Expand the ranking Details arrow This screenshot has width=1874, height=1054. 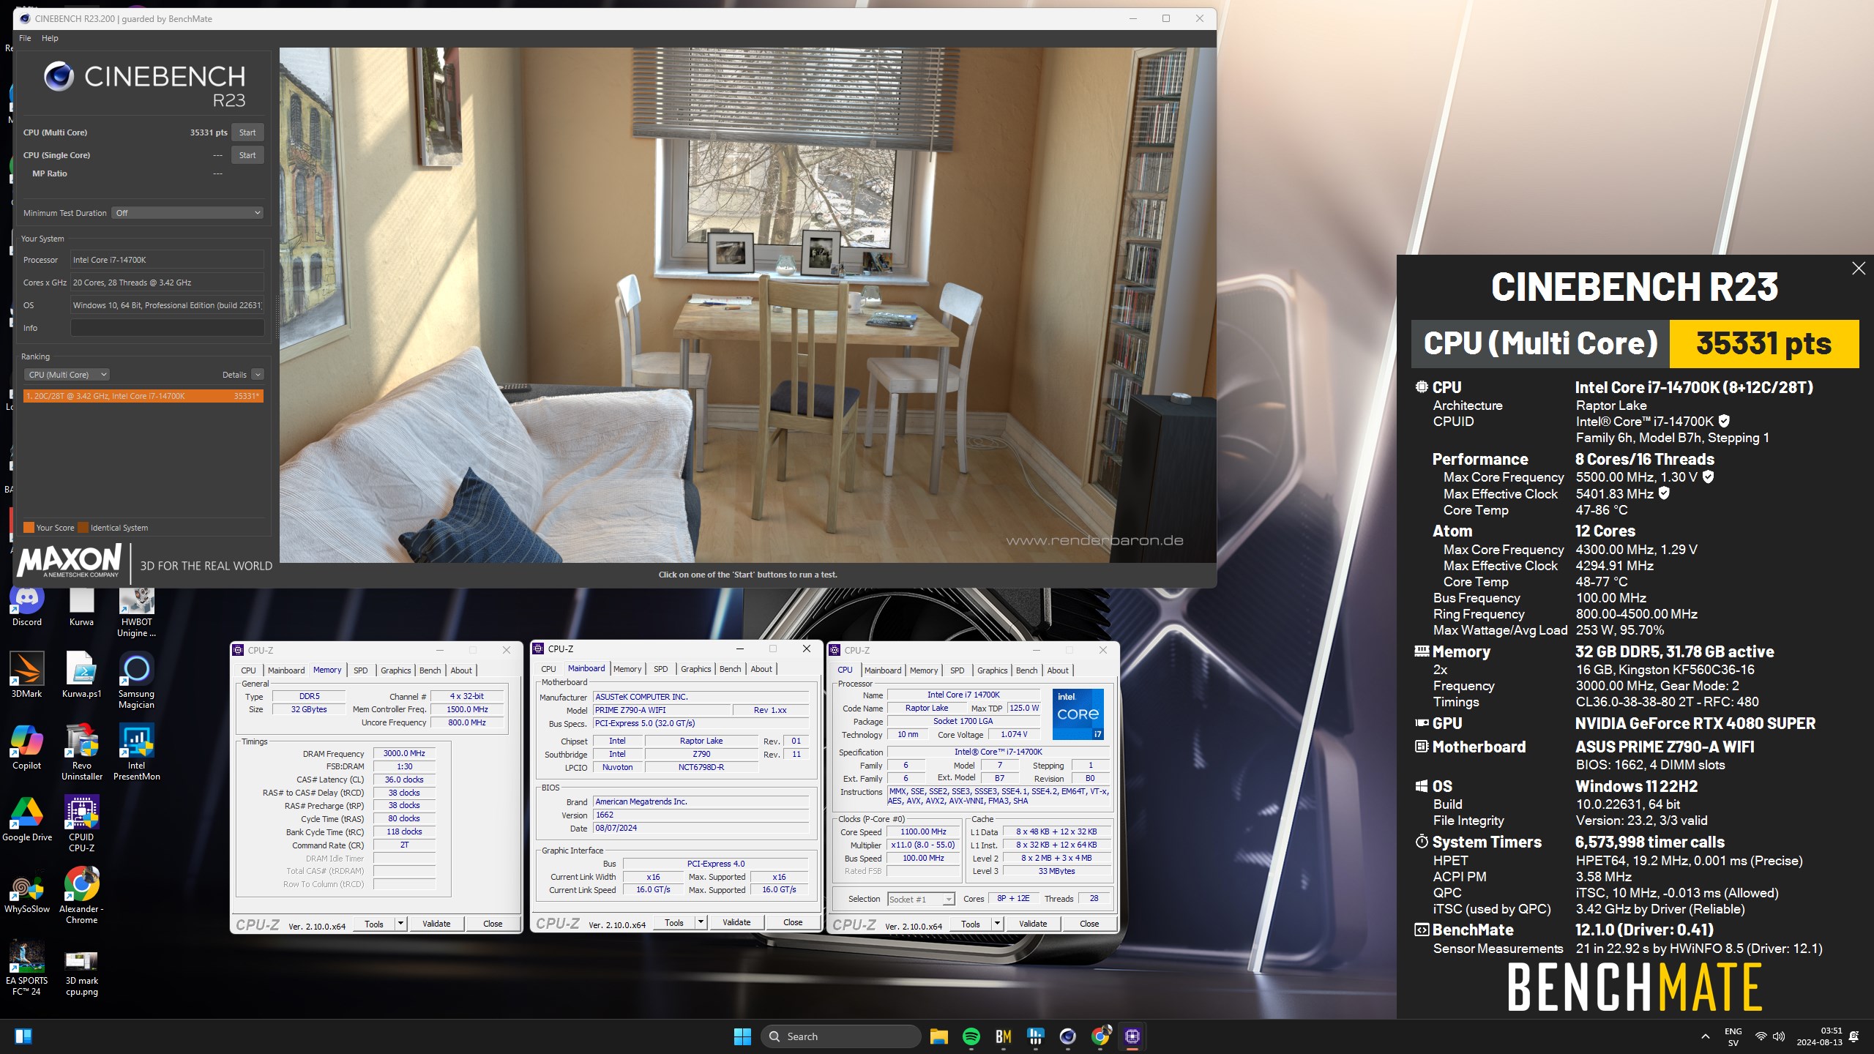258,375
